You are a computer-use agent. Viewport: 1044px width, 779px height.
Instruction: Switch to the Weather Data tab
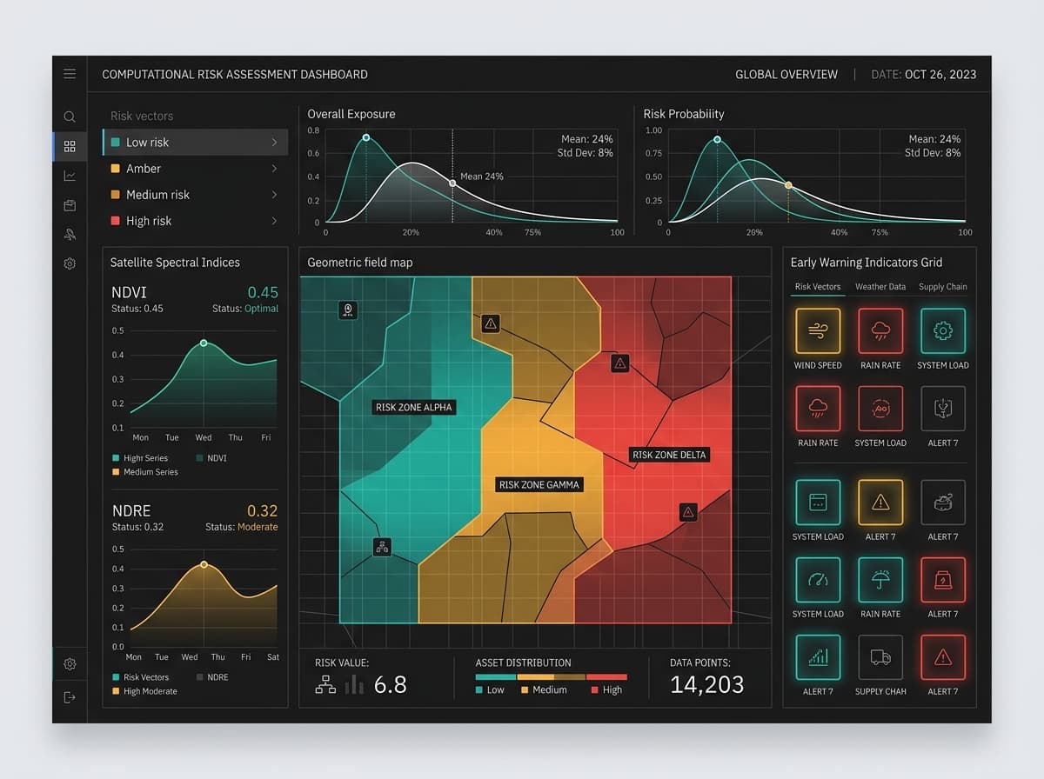tap(880, 286)
